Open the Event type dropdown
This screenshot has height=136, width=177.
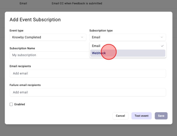pyautogui.click(x=48, y=37)
